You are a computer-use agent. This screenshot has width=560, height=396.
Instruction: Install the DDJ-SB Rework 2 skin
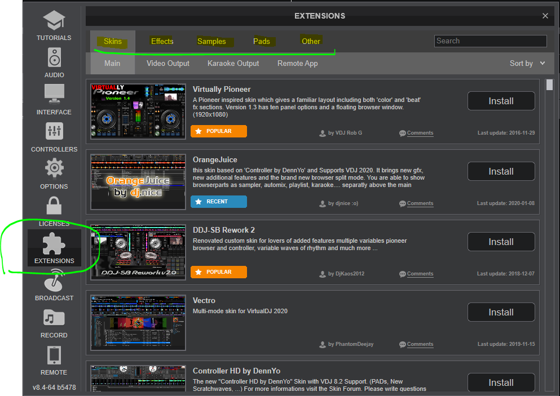[x=501, y=242]
